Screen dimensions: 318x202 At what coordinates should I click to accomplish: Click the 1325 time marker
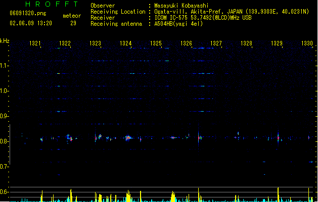click(156, 43)
